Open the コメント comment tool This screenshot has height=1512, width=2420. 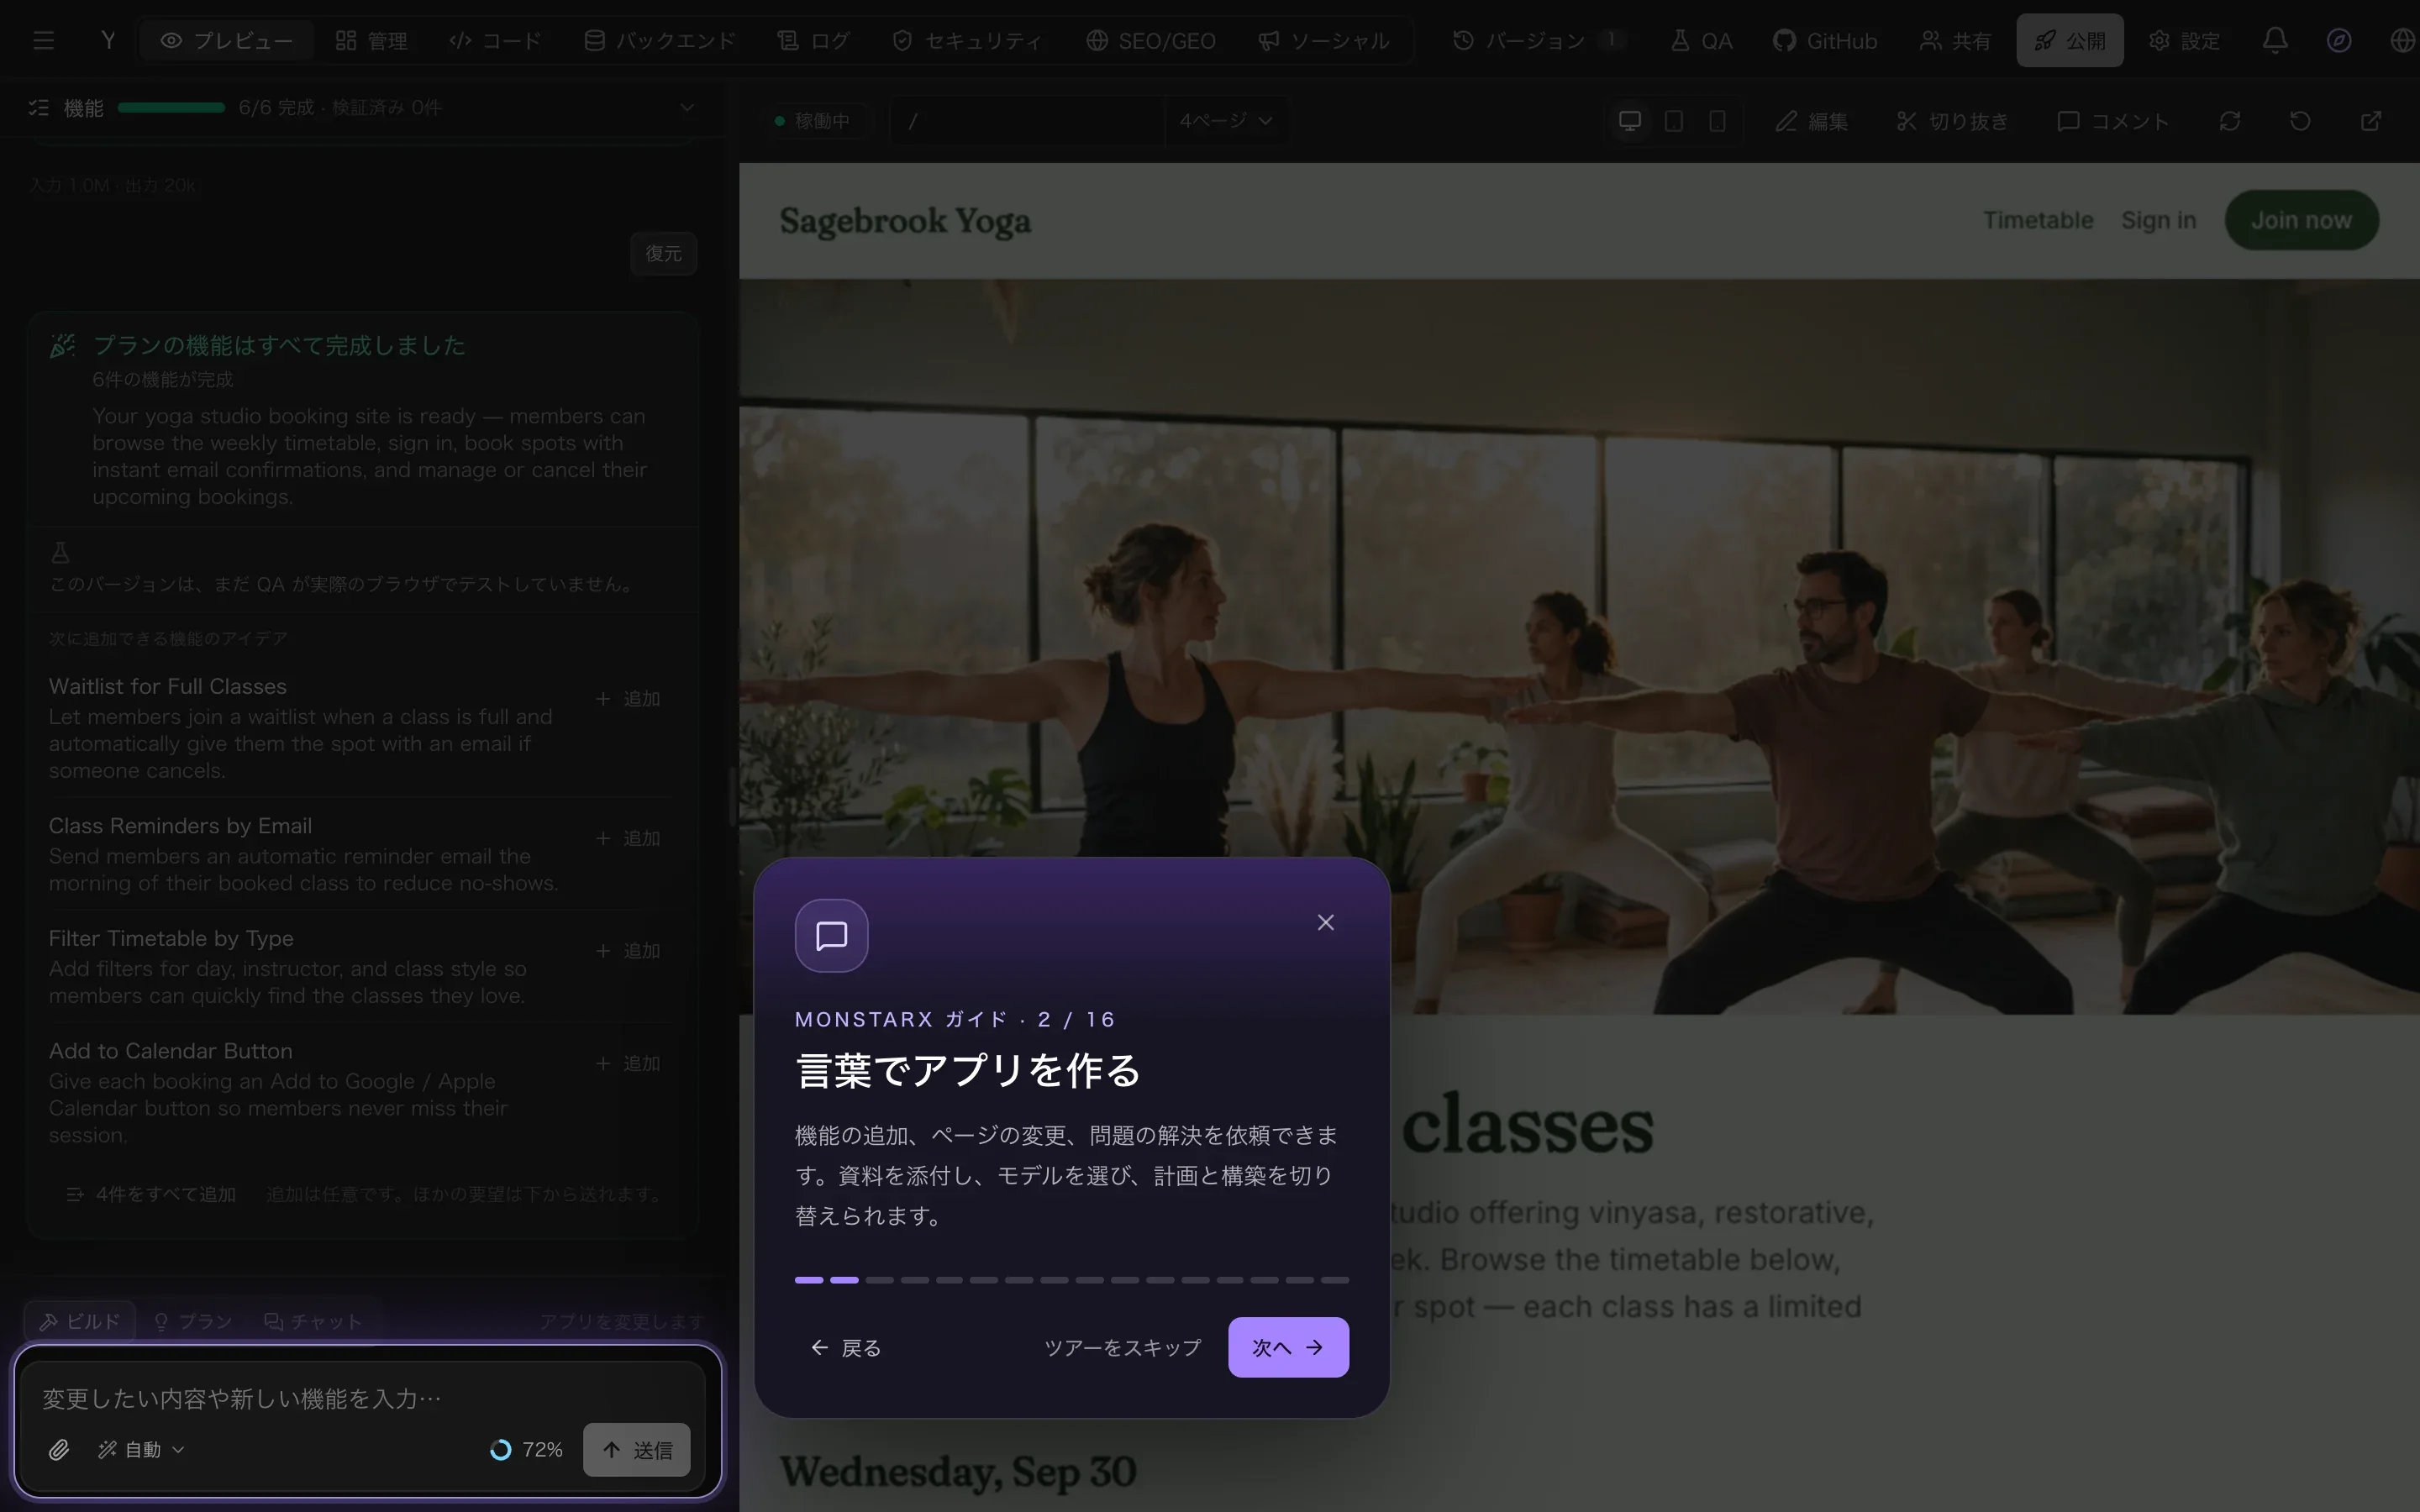click(x=2113, y=121)
